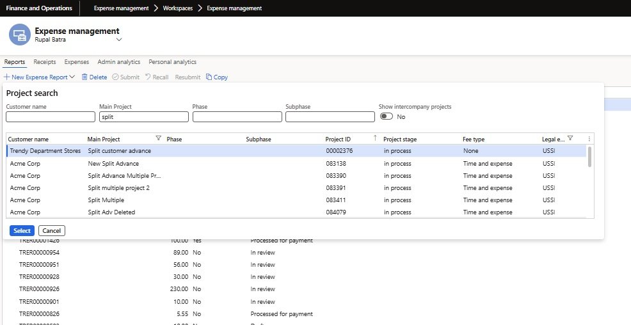The image size is (631, 325).
Task: Select the Split Advance Multiple Pr... row
Action: coord(124,175)
